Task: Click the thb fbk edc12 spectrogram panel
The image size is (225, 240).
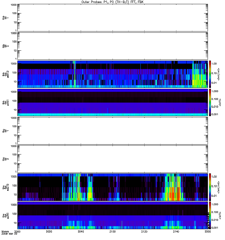Action: point(112,74)
